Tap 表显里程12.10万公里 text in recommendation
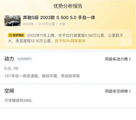 33,41
